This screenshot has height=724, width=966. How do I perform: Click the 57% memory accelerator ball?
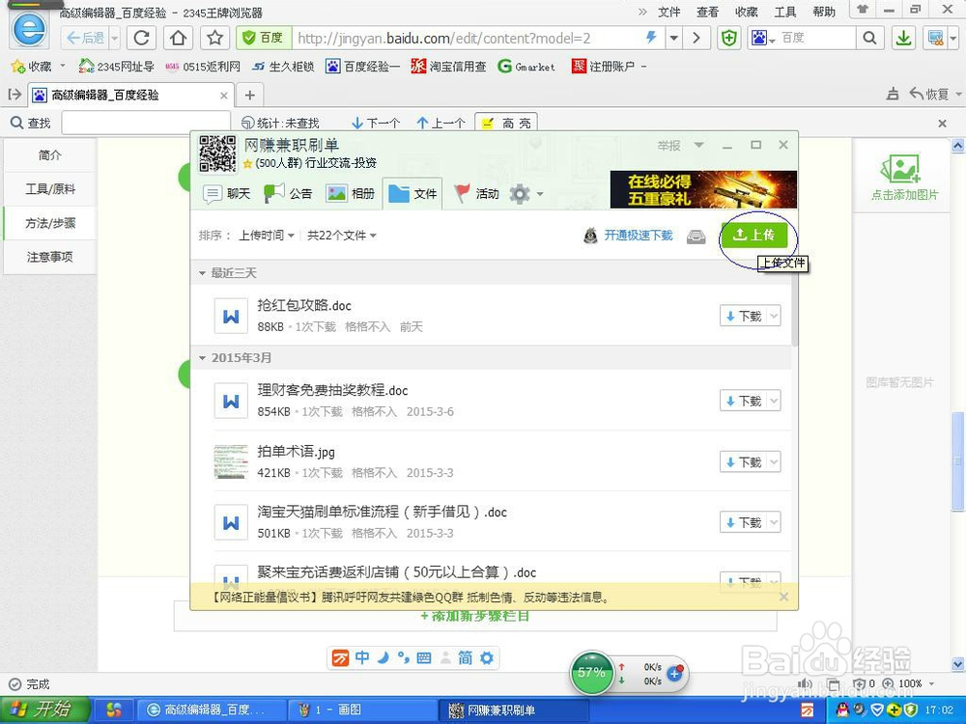tap(591, 673)
